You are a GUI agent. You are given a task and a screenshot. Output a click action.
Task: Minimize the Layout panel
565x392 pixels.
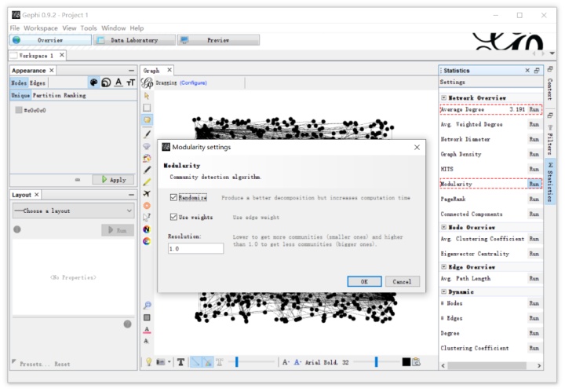(131, 195)
